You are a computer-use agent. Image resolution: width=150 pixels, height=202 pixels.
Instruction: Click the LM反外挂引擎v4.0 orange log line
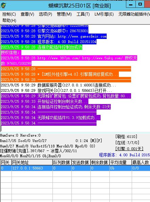click(x=60, y=74)
